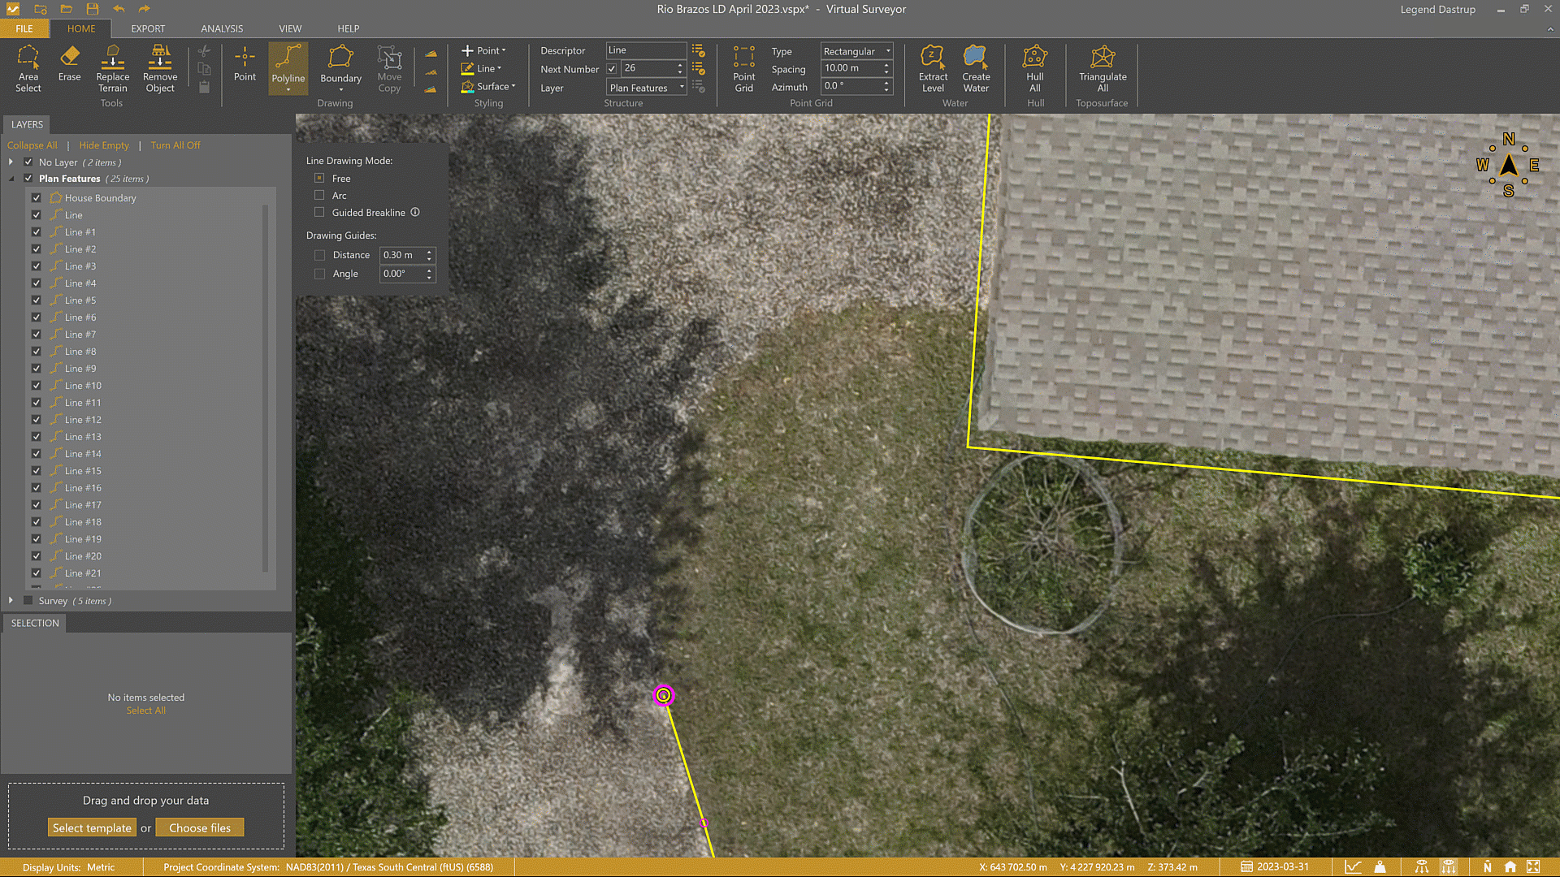Open the Replace Terrain tool

pyautogui.click(x=112, y=69)
